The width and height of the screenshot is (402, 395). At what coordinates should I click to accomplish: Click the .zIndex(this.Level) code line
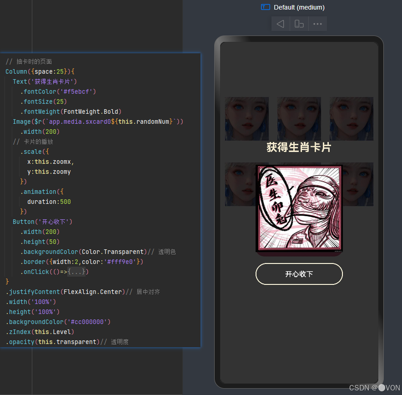point(40,332)
